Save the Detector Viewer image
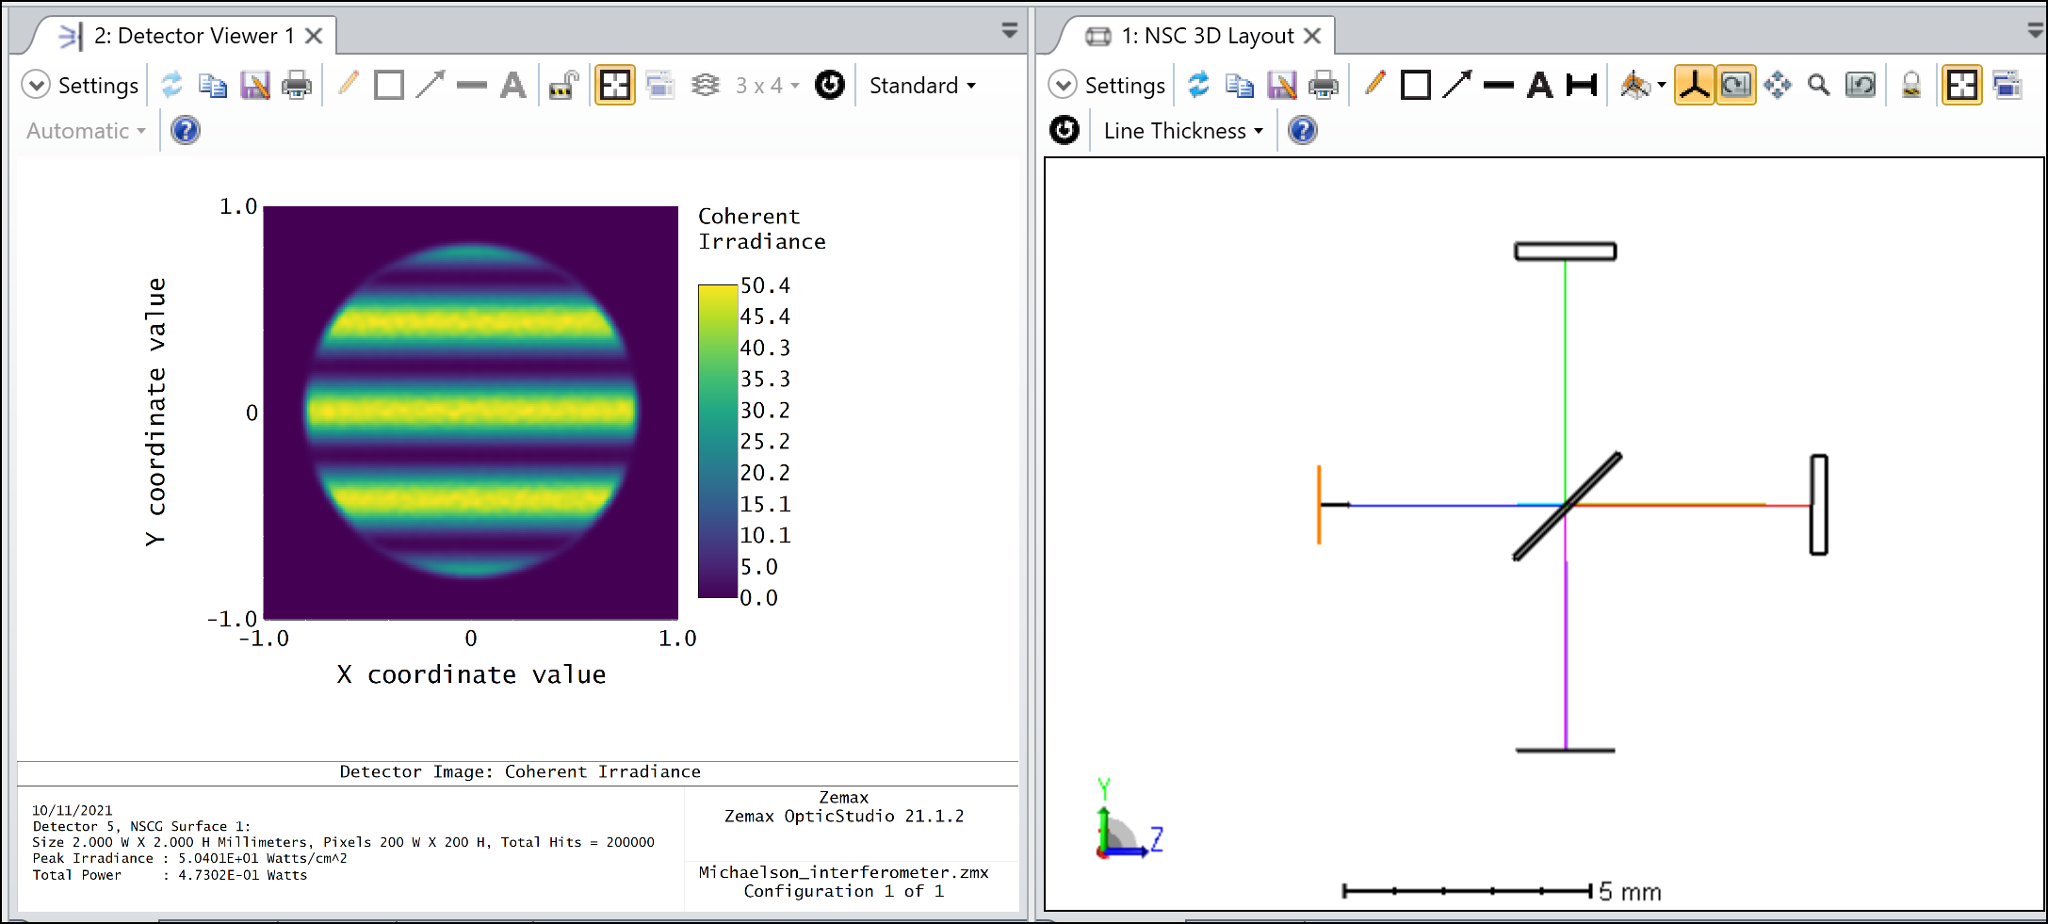This screenshot has height=924, width=2048. pyautogui.click(x=254, y=85)
